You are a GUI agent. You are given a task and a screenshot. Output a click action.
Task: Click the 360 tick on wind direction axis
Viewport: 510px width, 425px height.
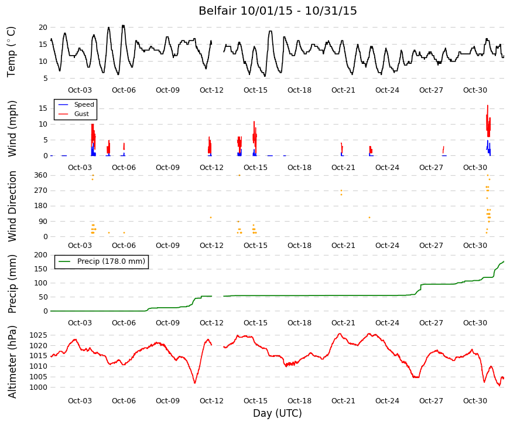(40, 175)
